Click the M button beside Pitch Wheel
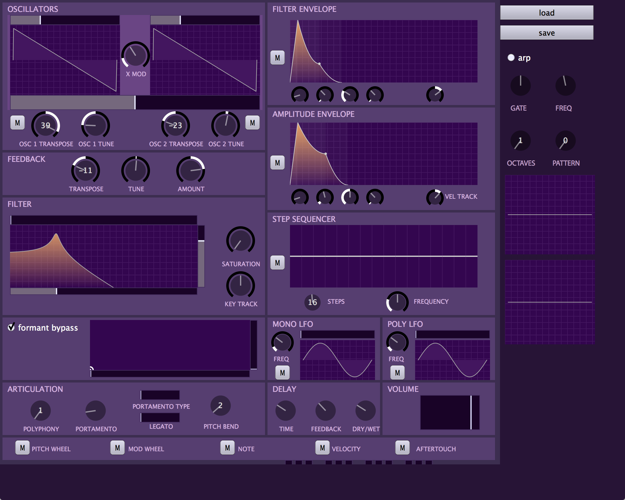 (x=22, y=448)
